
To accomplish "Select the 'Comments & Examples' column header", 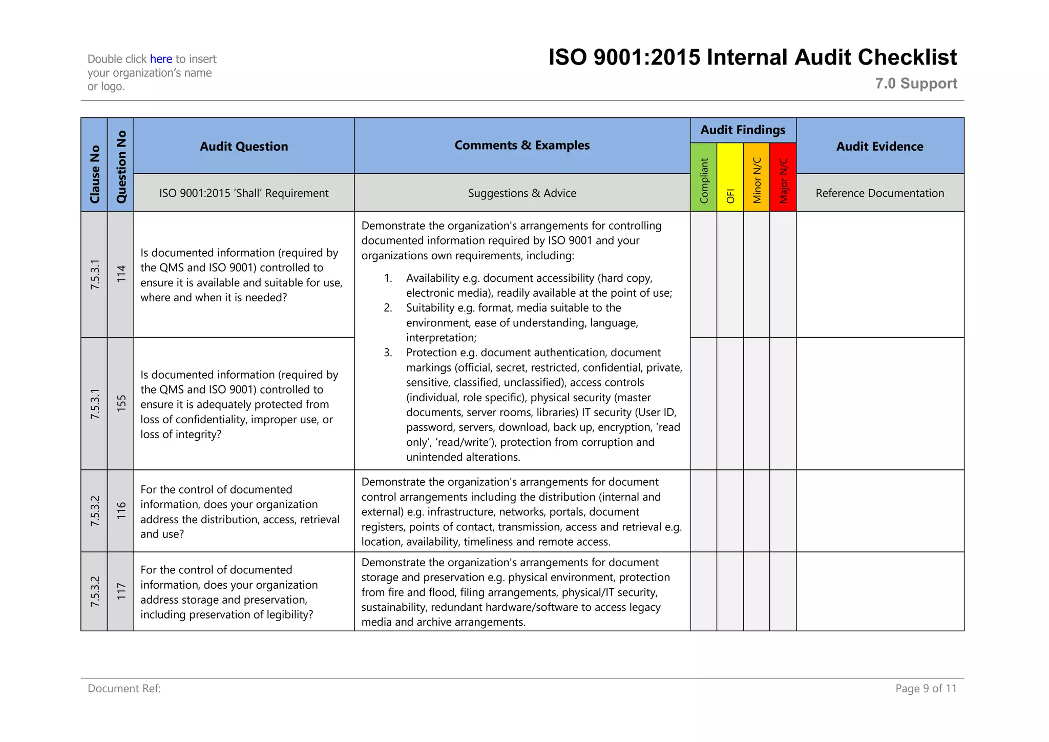I will [522, 146].
